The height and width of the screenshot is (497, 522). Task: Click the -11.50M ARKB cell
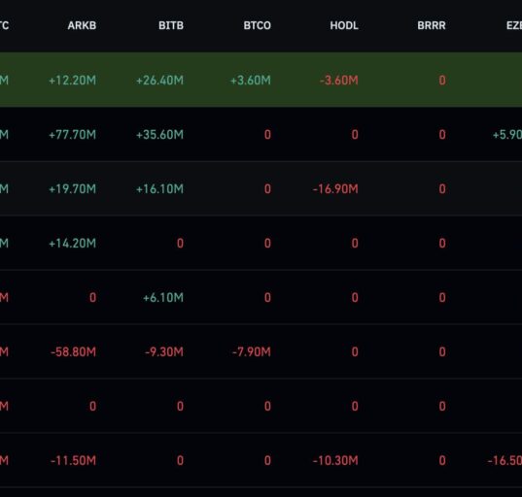(73, 460)
